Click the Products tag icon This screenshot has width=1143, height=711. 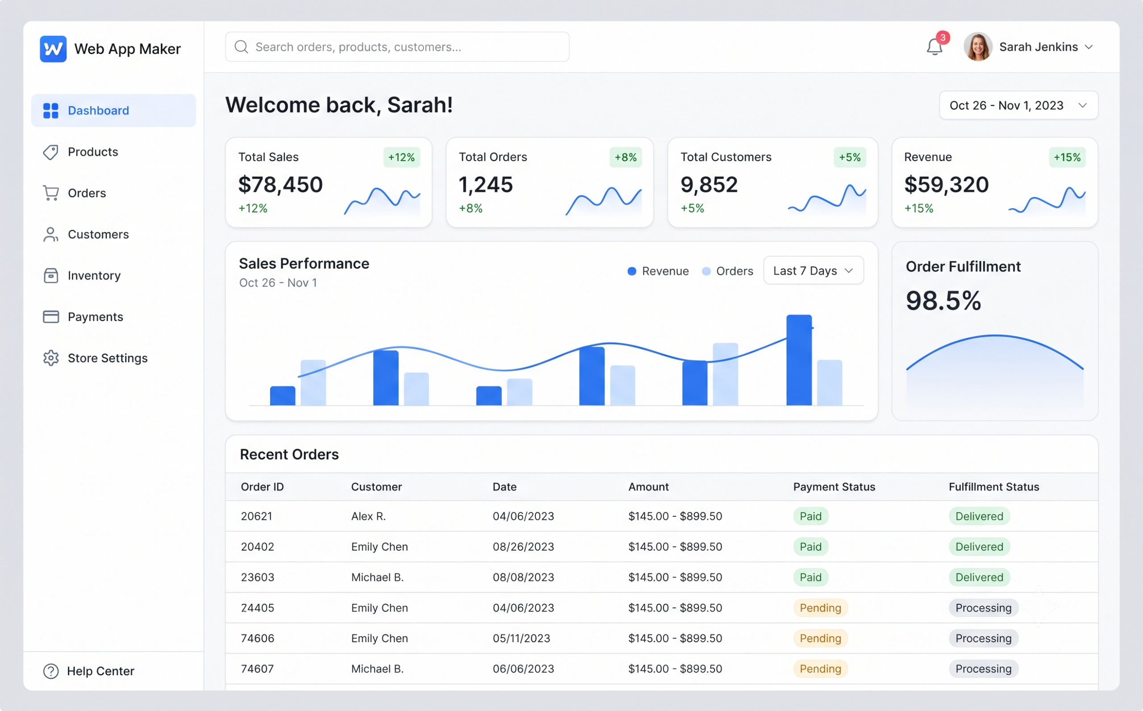[x=51, y=152]
